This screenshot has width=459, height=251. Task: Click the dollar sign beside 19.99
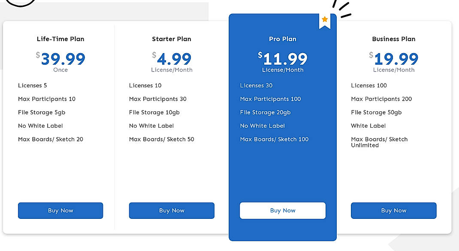(370, 55)
